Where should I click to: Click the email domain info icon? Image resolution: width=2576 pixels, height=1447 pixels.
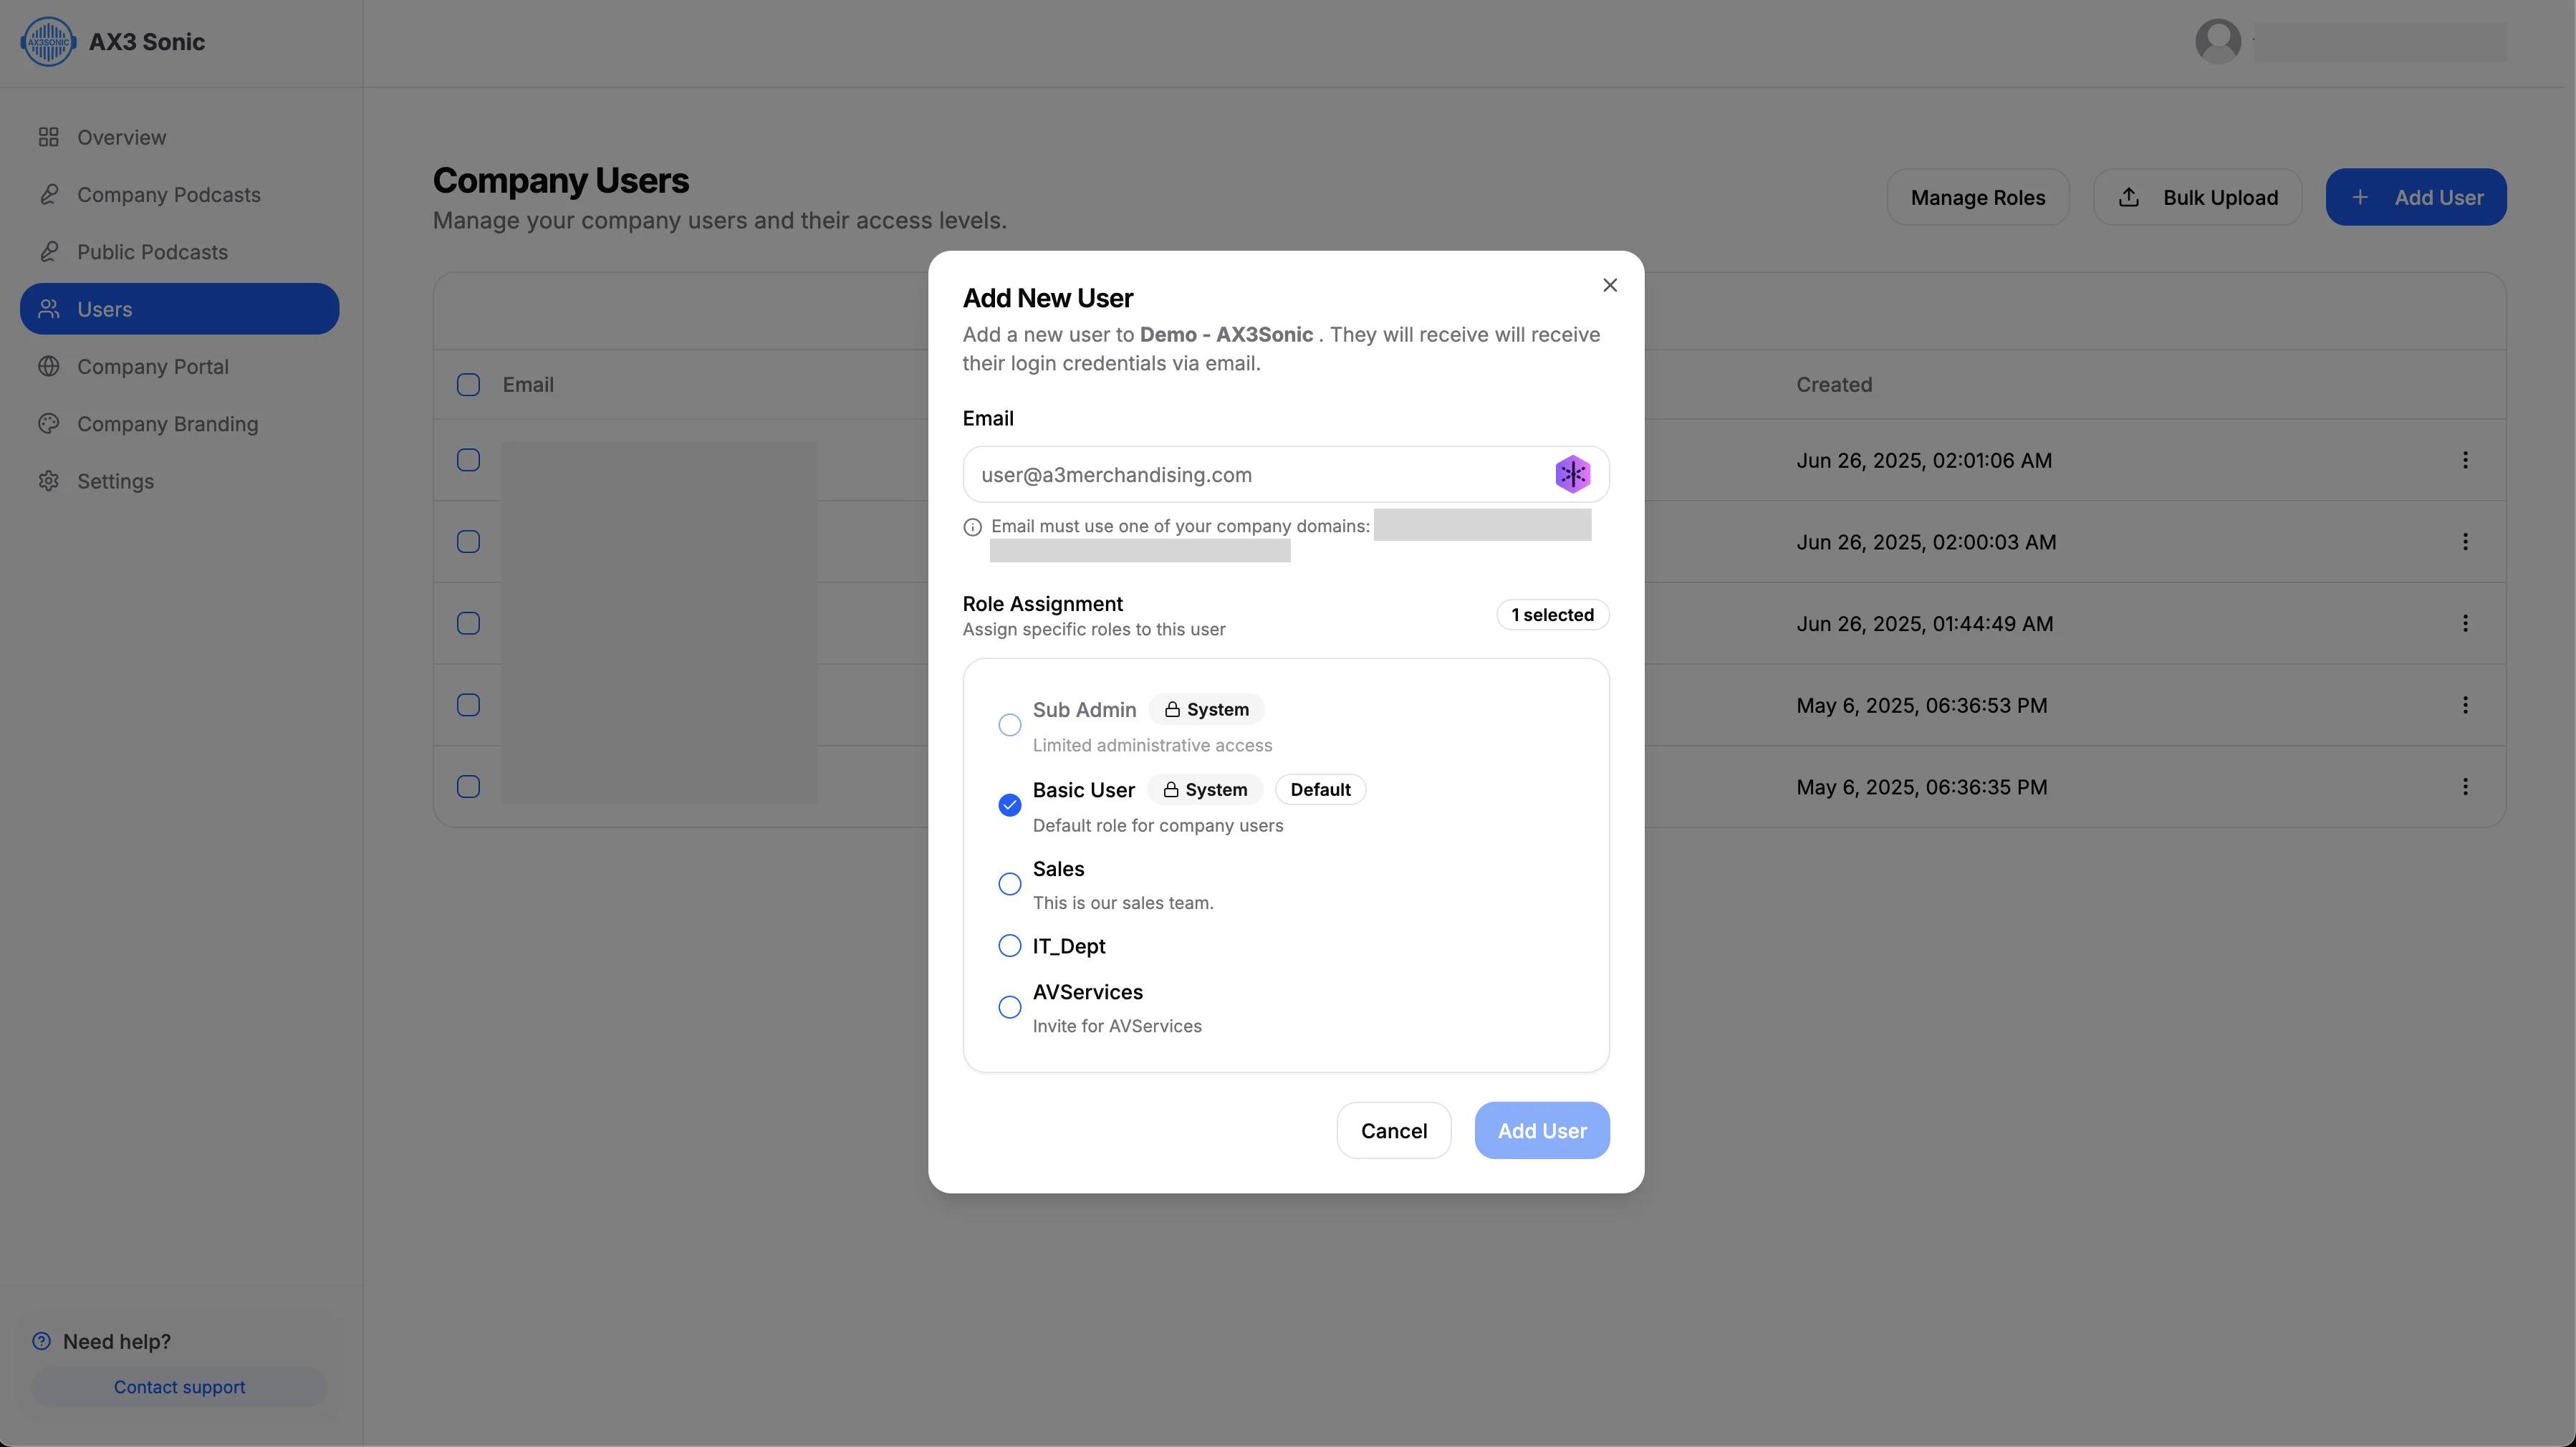coord(972,527)
